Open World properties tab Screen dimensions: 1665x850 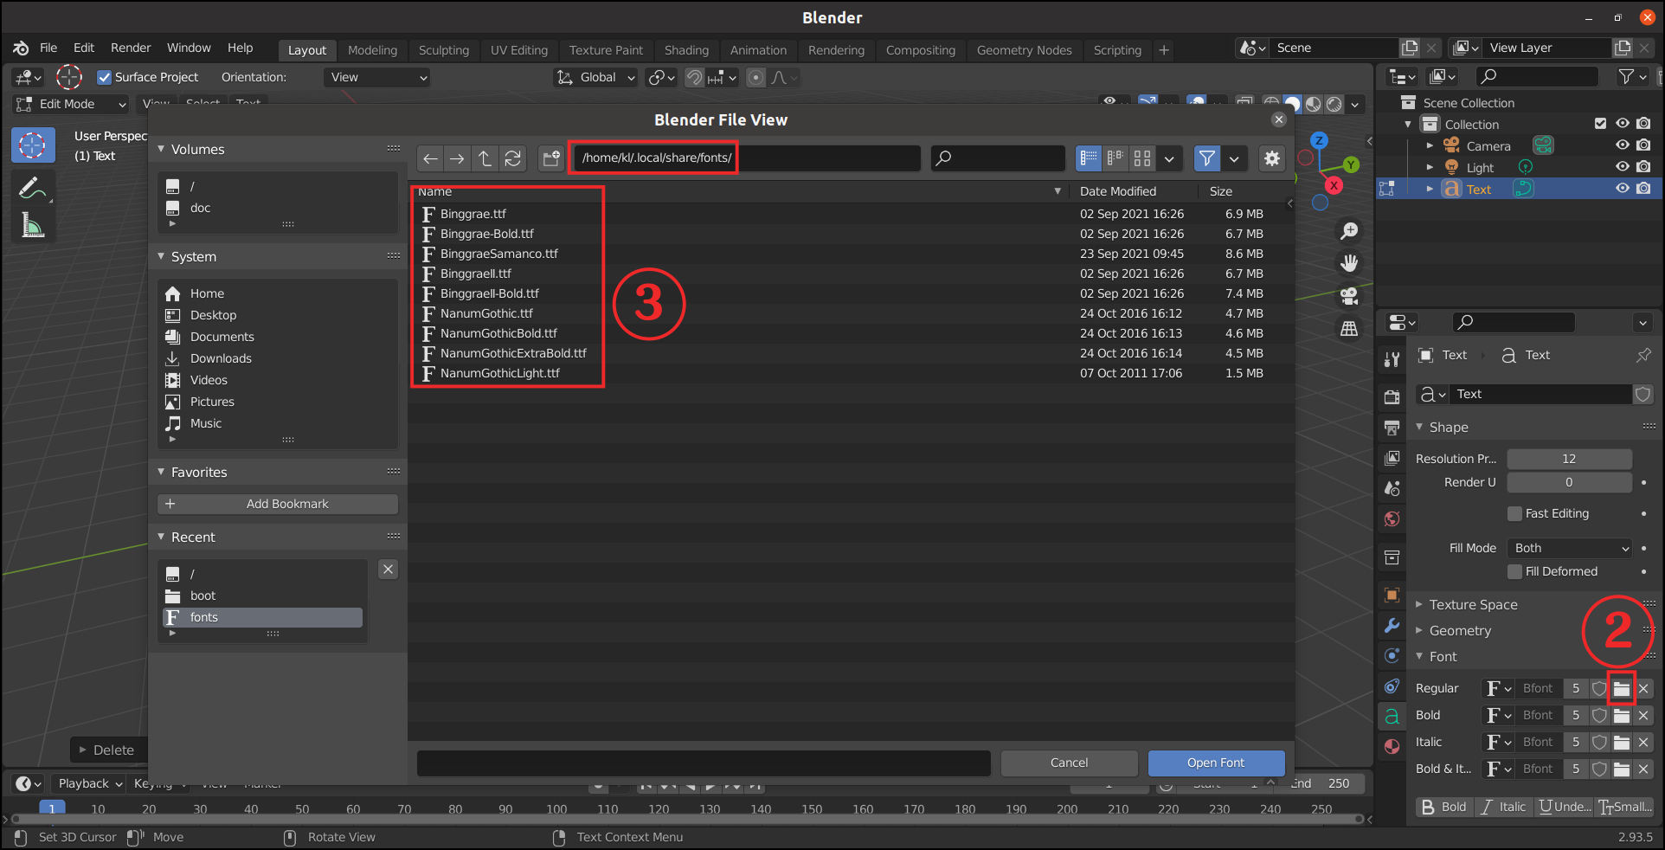pyautogui.click(x=1392, y=519)
